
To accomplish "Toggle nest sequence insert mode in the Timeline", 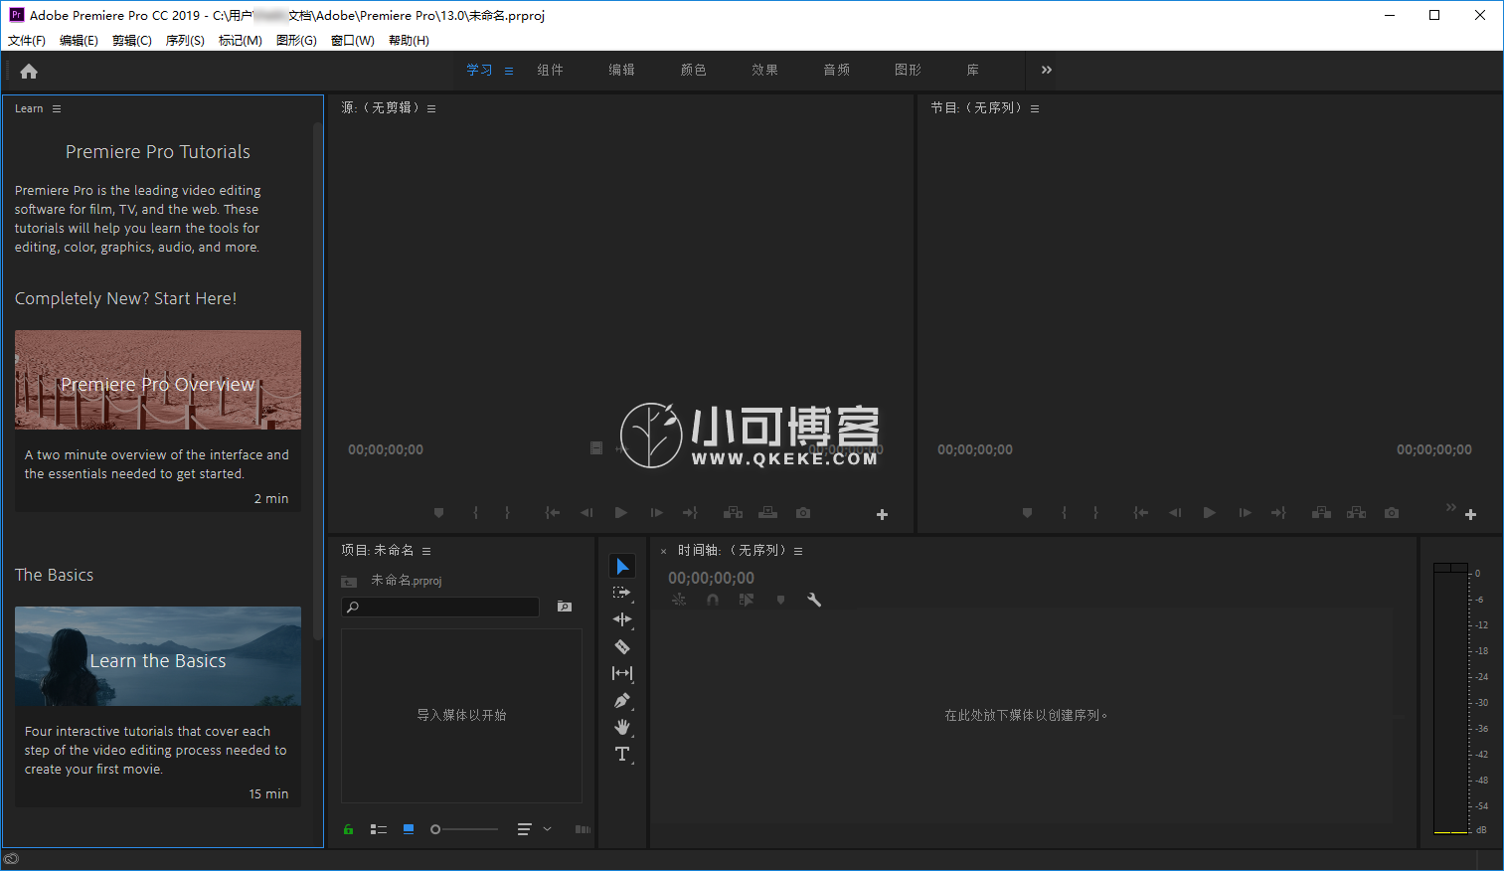I will pyautogui.click(x=679, y=600).
